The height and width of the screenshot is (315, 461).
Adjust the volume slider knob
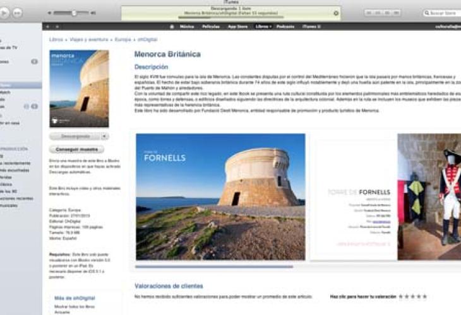click(74, 13)
